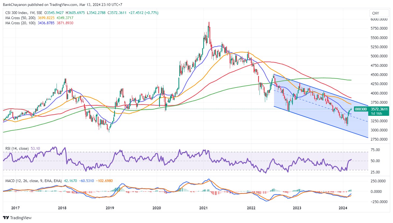Click the 2023 time axis label
This screenshot has width=393, height=223.
(297, 208)
